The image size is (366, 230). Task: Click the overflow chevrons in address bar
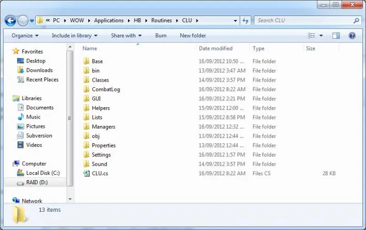click(48, 21)
